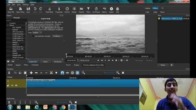Open player grid options dropdown arrow
Image resolution: width=196 pixels, height=110 pixels.
(x=124, y=61)
